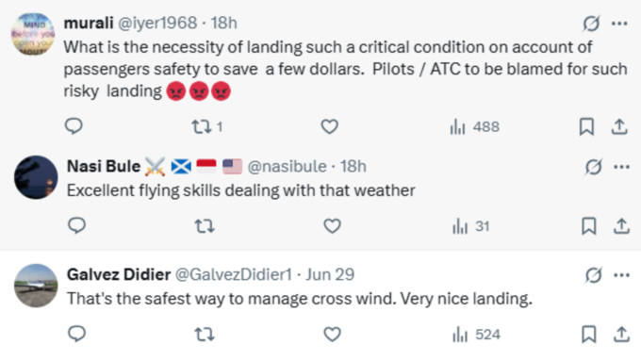Like Galvez Didier's cross wind tweet
This screenshot has width=641, height=361.
tap(332, 335)
